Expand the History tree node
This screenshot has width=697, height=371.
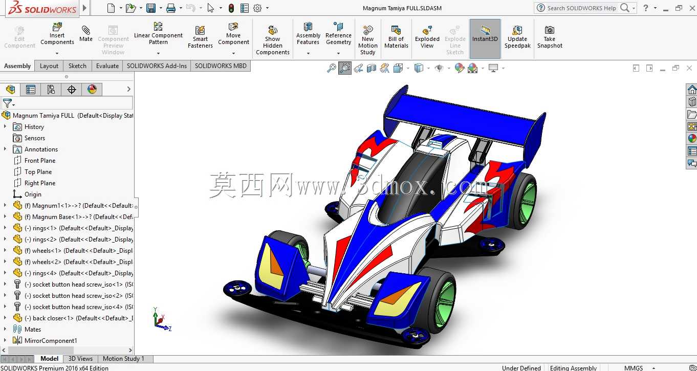tap(5, 127)
